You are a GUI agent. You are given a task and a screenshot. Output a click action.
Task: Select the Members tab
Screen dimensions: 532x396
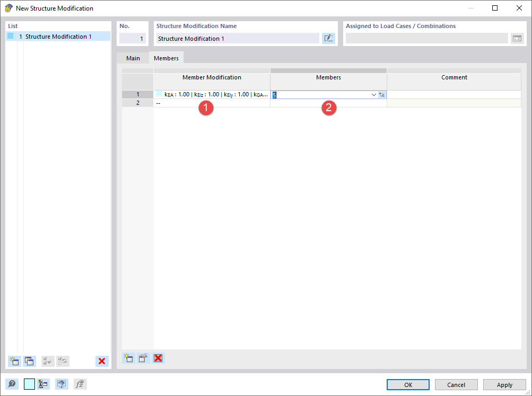point(166,58)
